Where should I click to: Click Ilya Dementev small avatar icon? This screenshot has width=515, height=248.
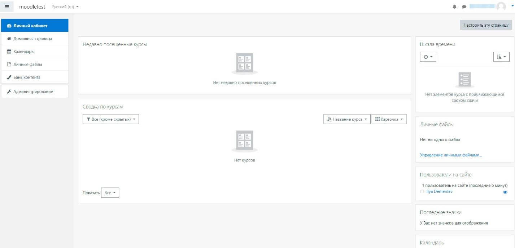click(422, 192)
